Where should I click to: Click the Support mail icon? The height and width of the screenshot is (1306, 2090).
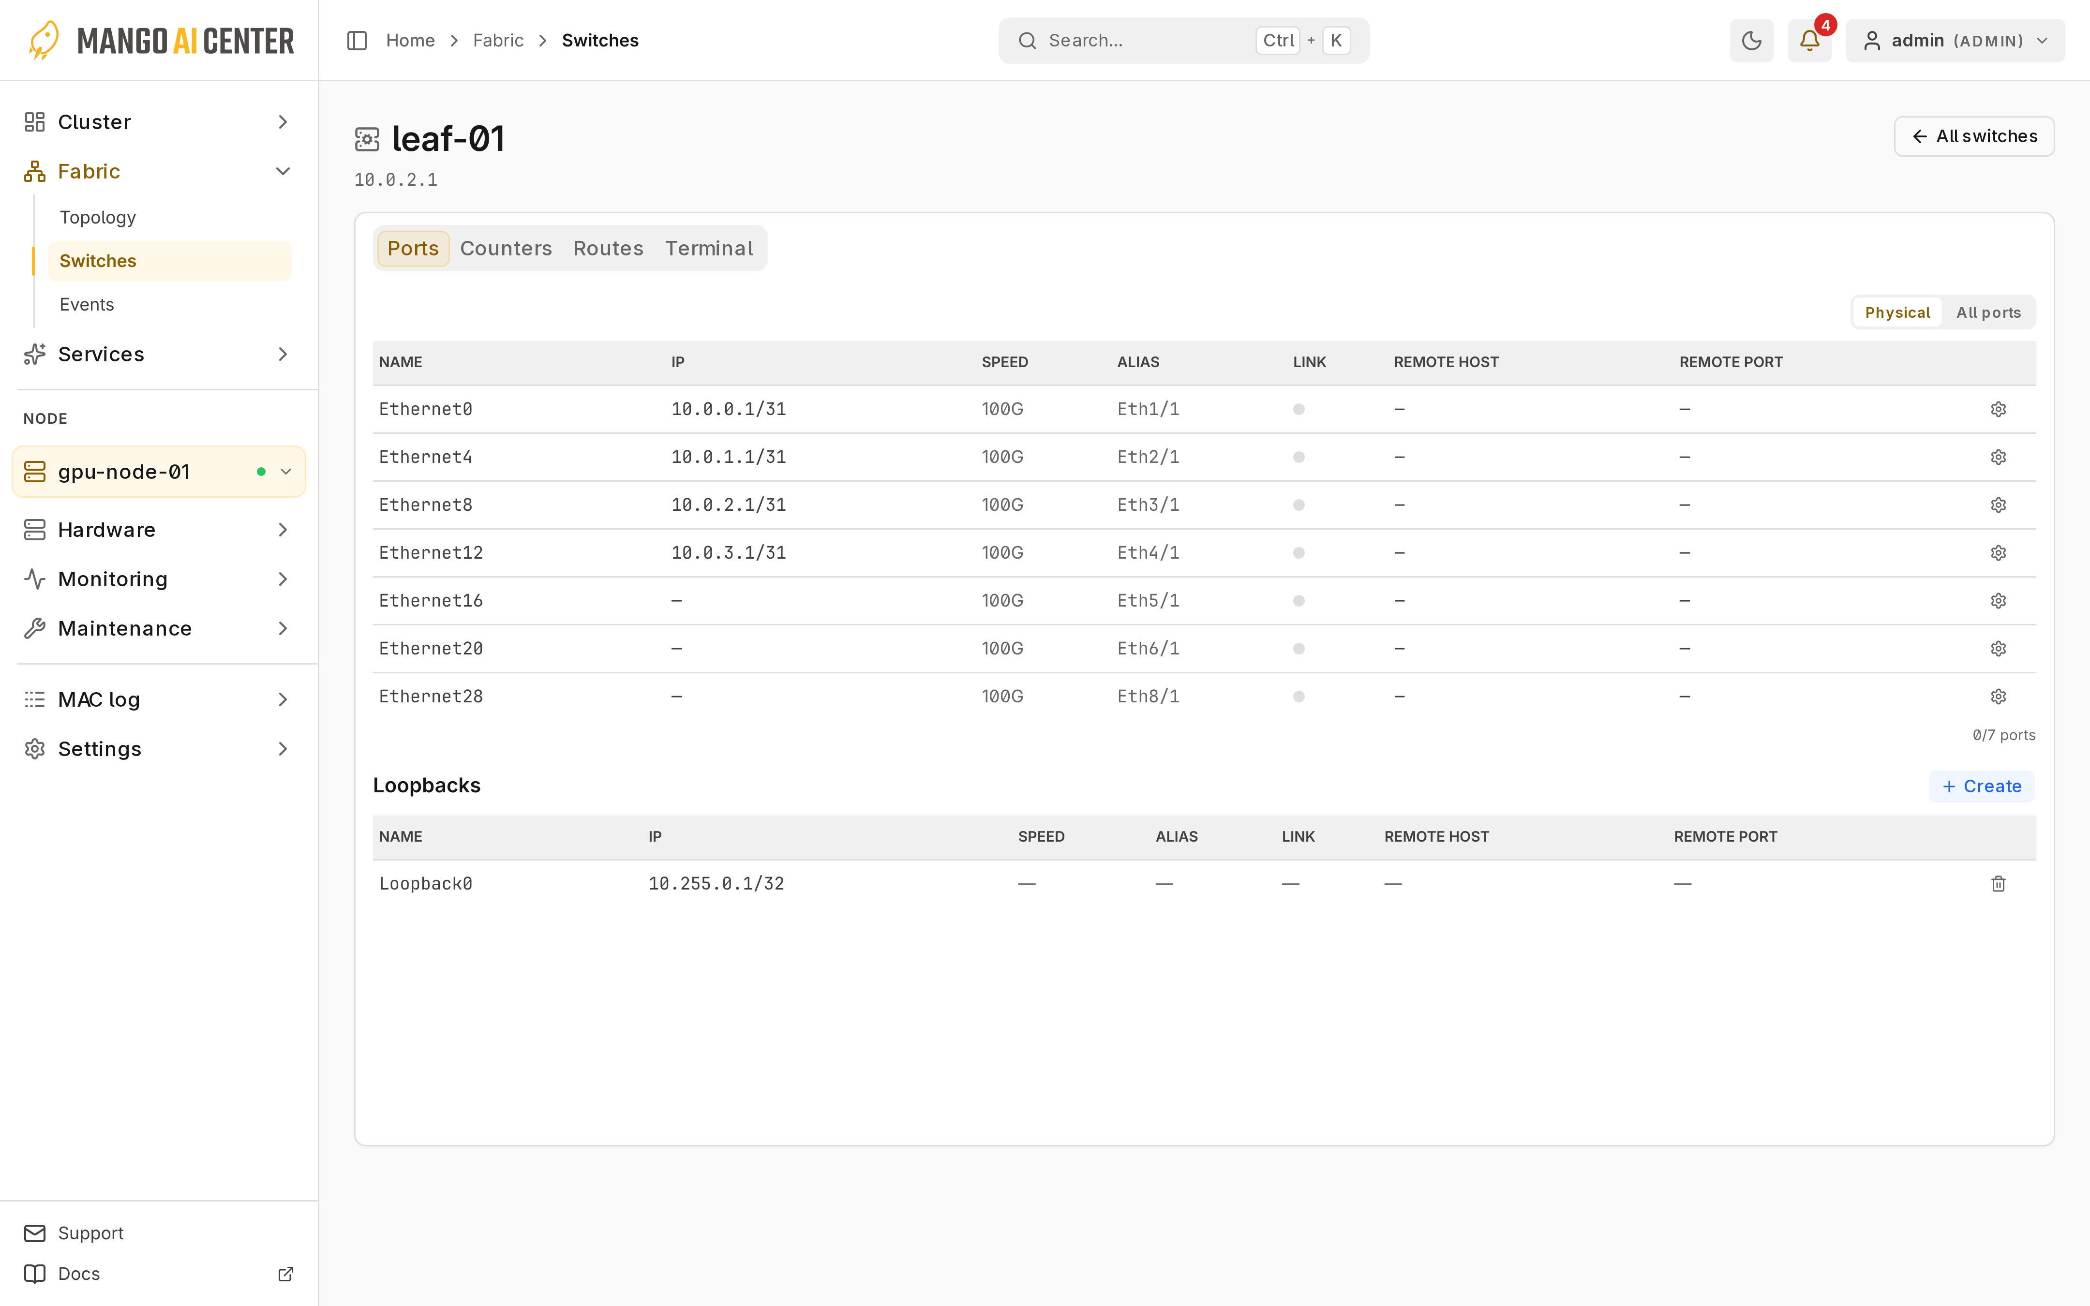(x=34, y=1233)
